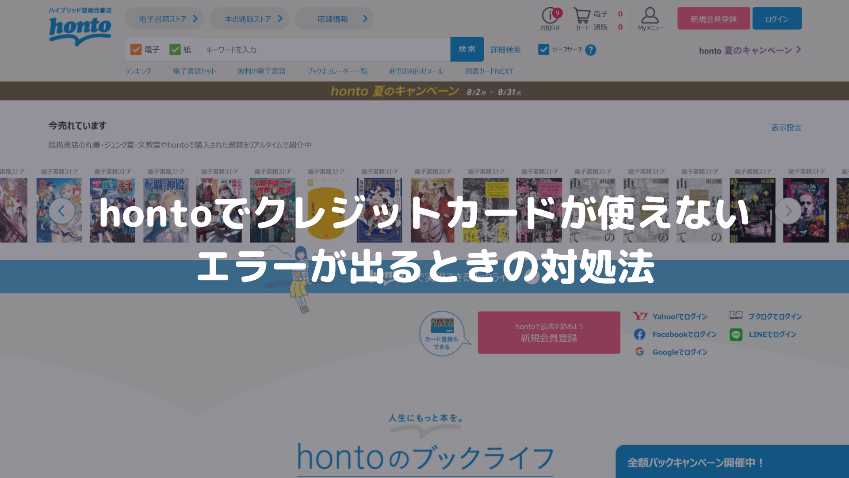Image resolution: width=849 pixels, height=478 pixels.
Task: Expand the 本の通販ストア menu
Action: pyautogui.click(x=249, y=19)
